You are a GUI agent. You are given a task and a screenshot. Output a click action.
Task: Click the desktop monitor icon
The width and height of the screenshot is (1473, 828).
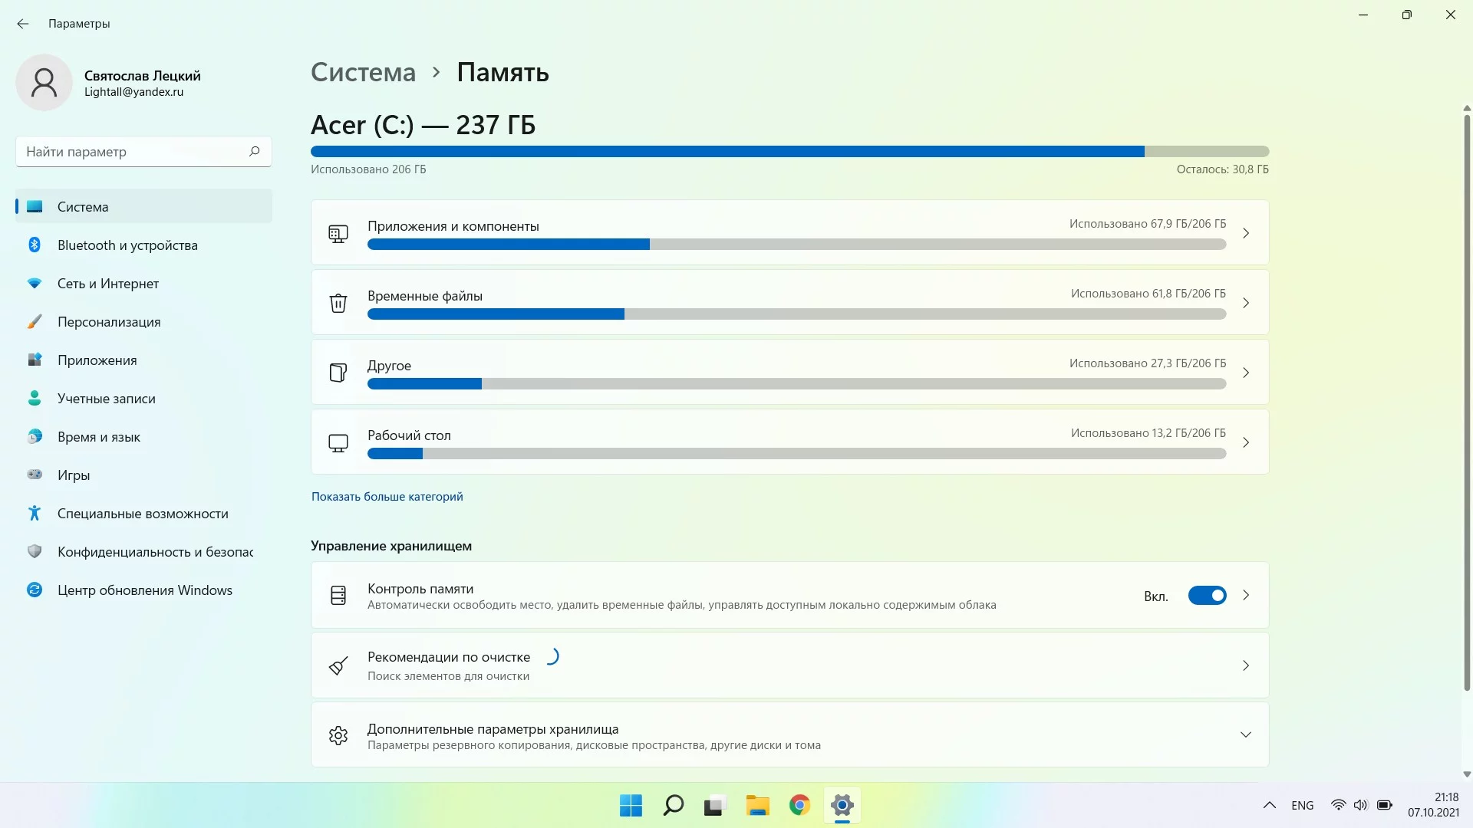(338, 443)
